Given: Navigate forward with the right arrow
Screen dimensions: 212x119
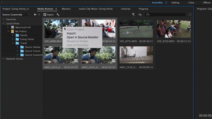Looking at the screenshot, I should coord(39,15).
